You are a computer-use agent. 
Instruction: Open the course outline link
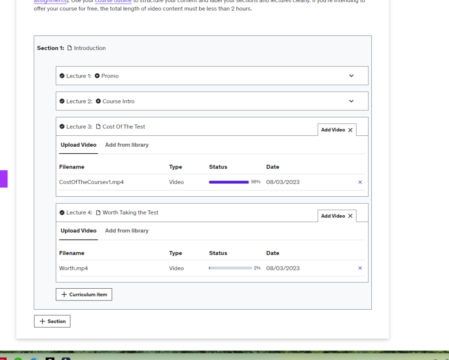[114, 1]
